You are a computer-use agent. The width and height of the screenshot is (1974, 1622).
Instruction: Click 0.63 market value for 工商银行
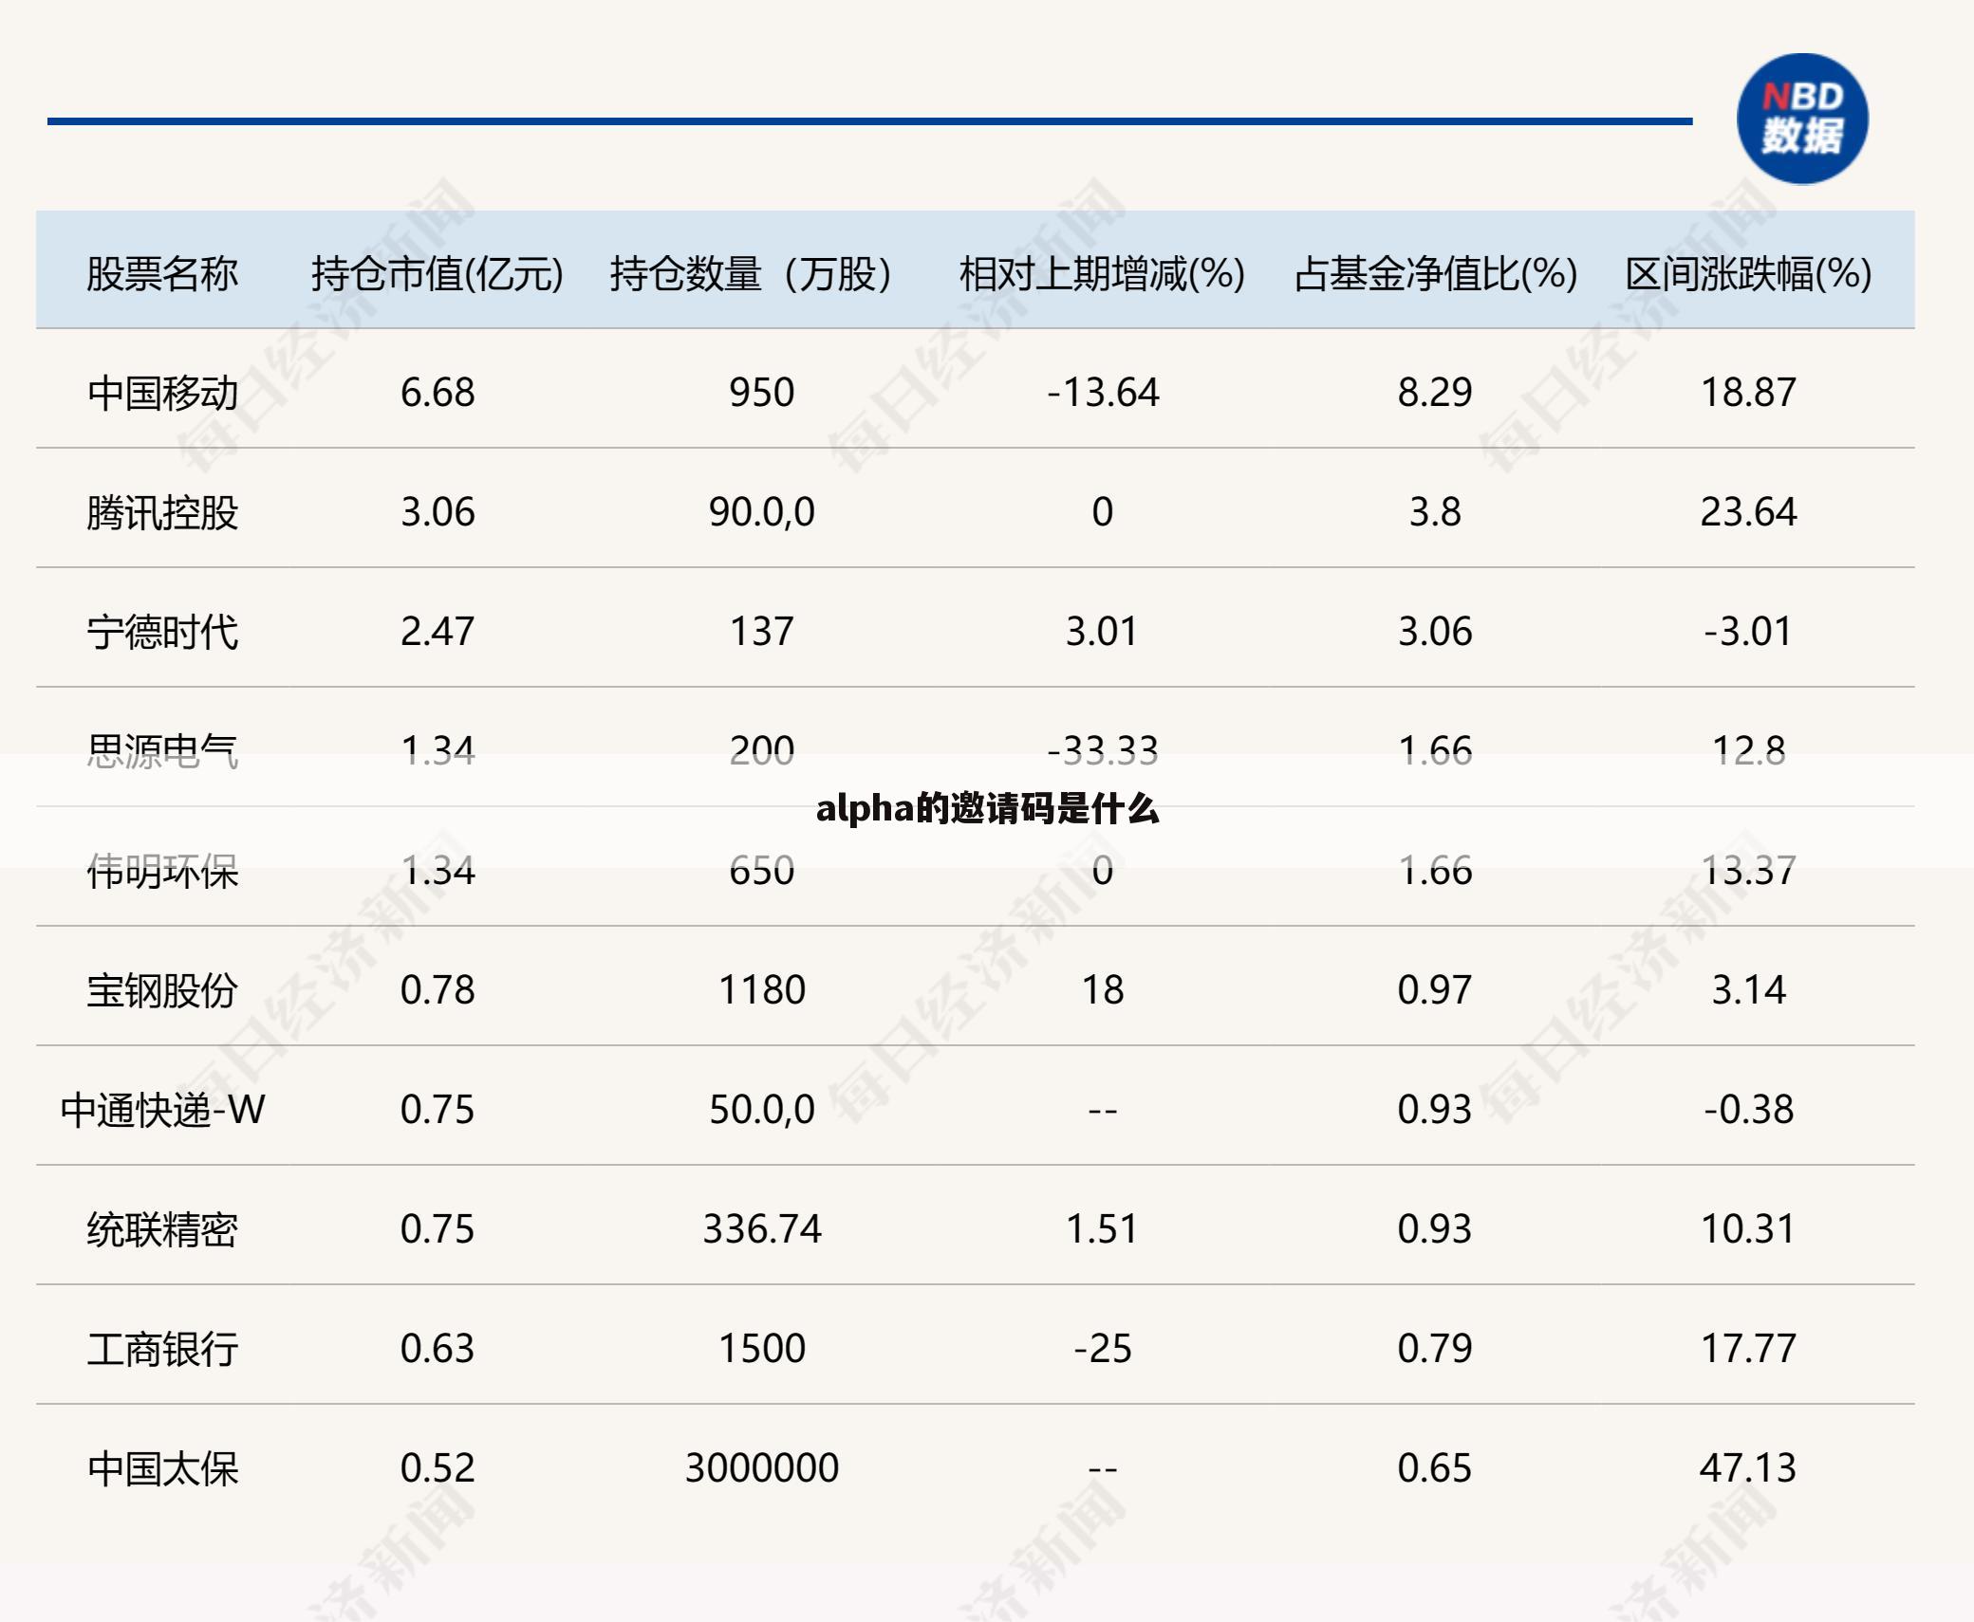point(438,1349)
